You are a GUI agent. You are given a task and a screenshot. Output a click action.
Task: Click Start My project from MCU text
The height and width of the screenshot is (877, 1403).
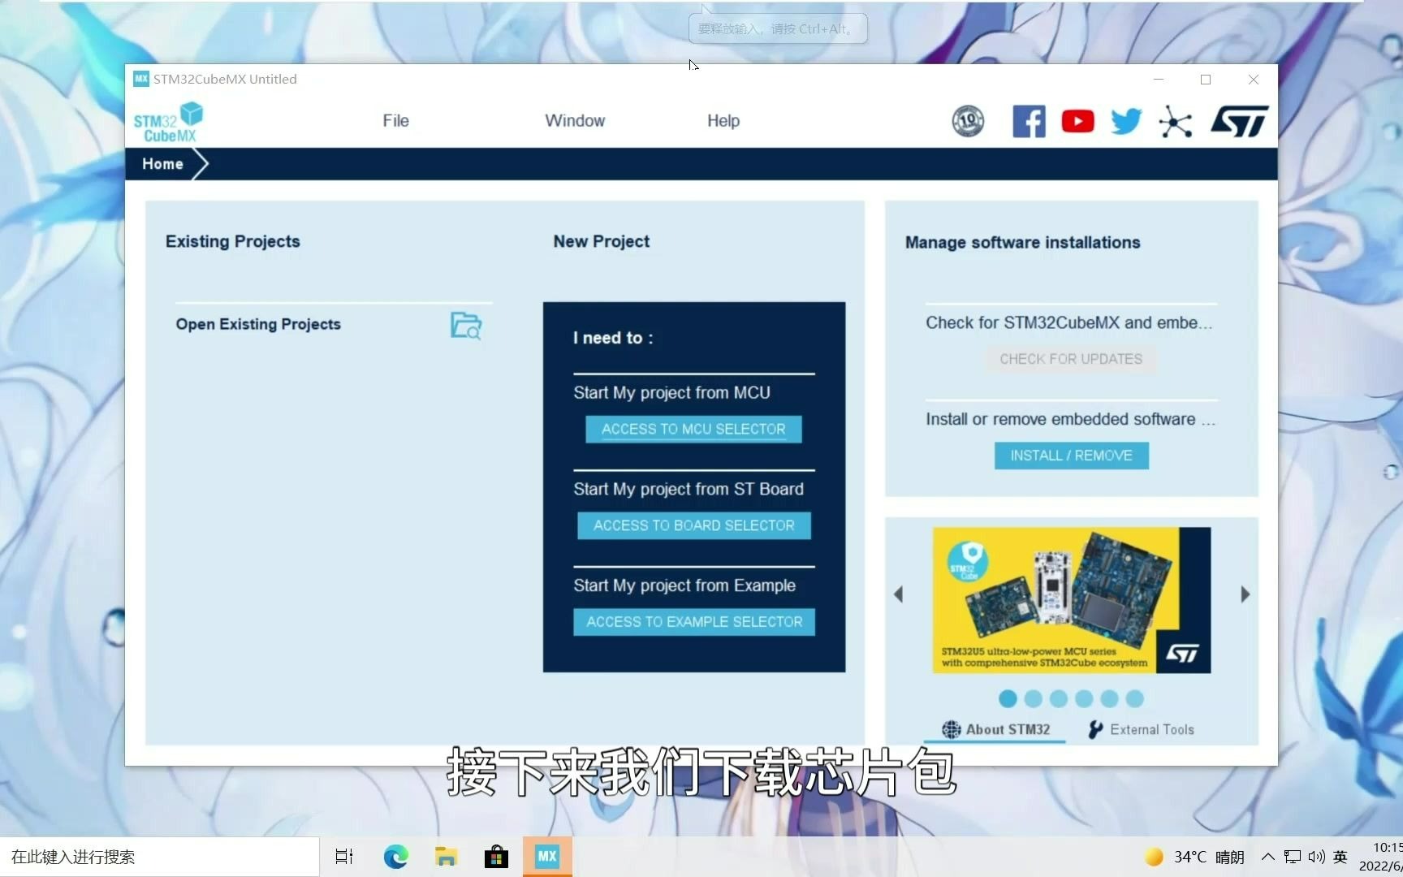[x=671, y=393]
